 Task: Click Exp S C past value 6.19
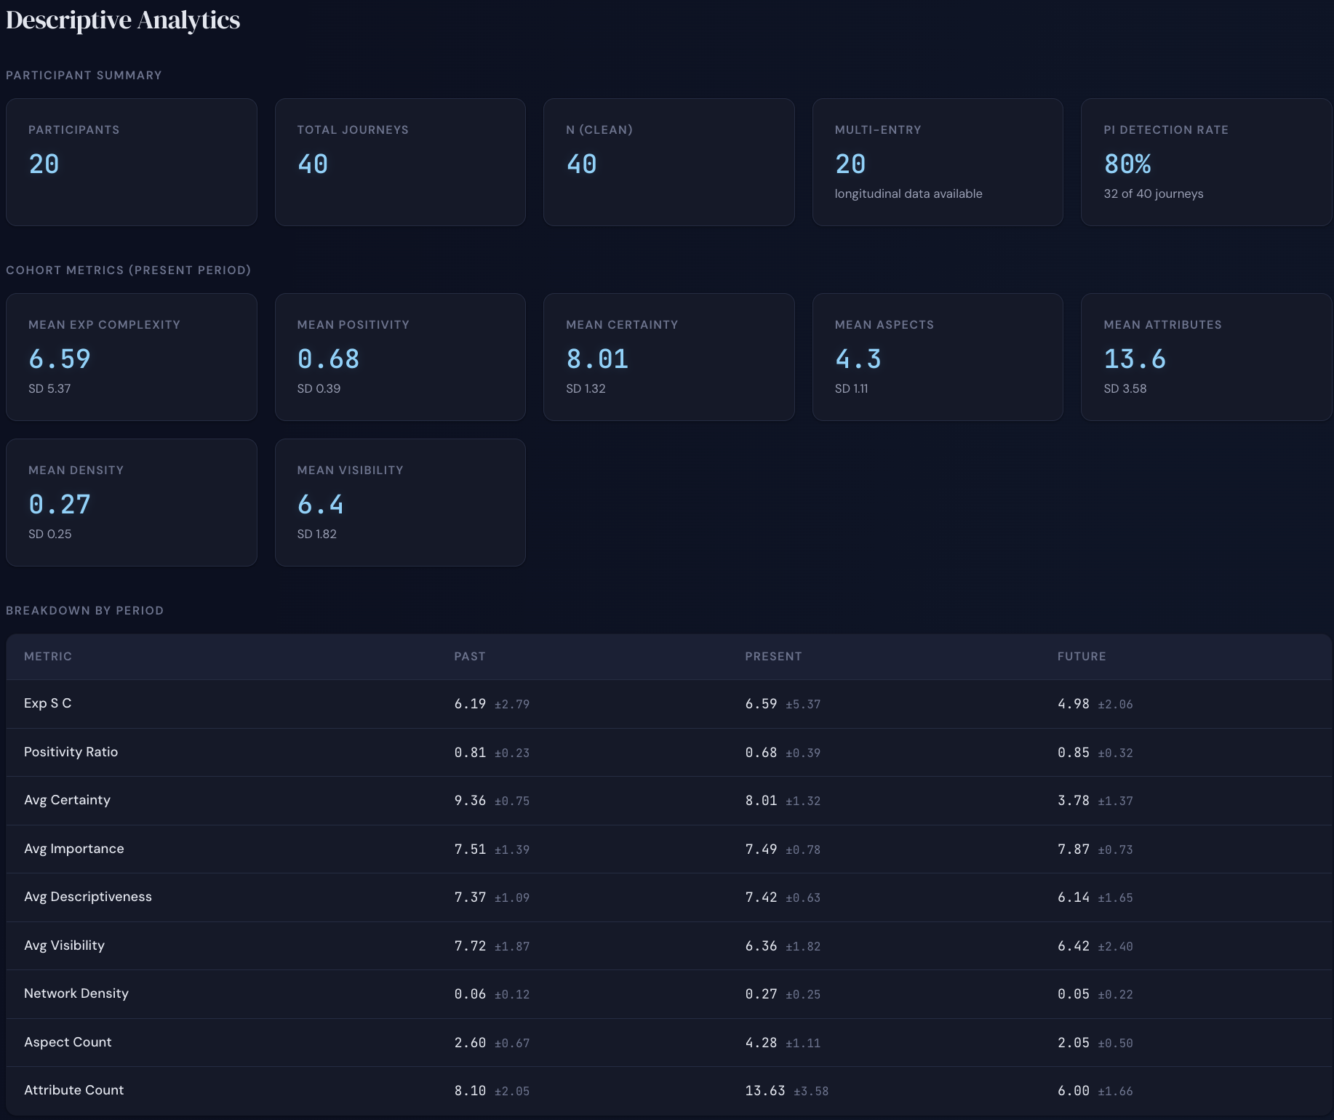[x=470, y=704]
